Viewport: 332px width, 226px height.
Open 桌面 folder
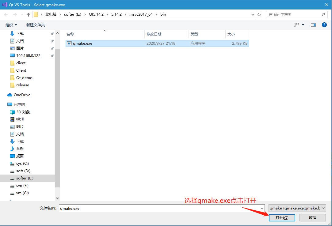coord(20,156)
